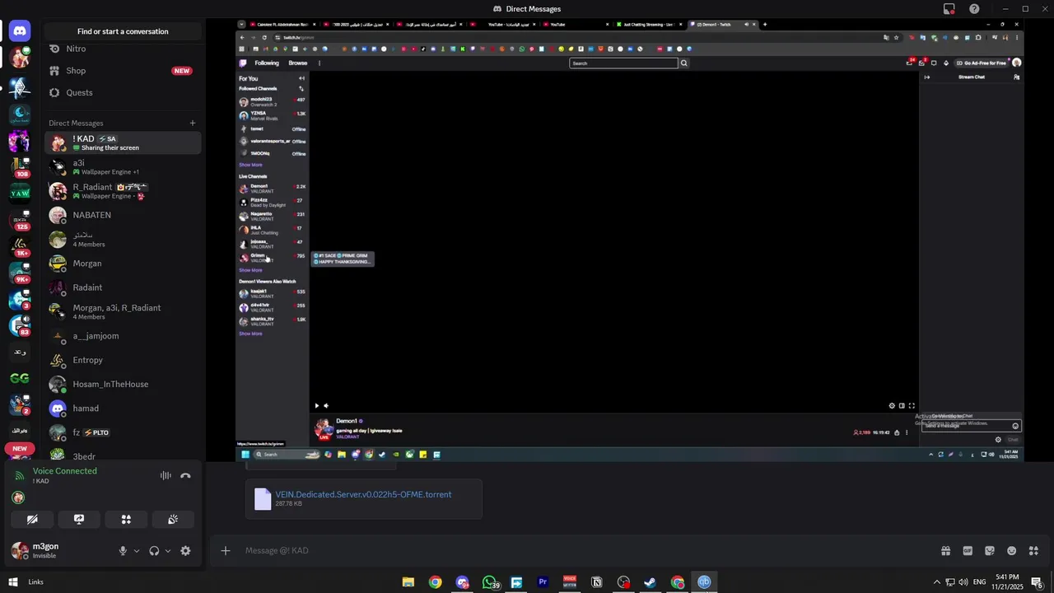Turn on camera in voice panel
1054x593 pixels.
click(32, 520)
